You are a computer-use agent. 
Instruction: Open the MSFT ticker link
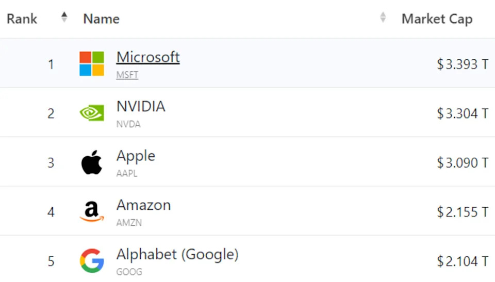click(x=127, y=75)
